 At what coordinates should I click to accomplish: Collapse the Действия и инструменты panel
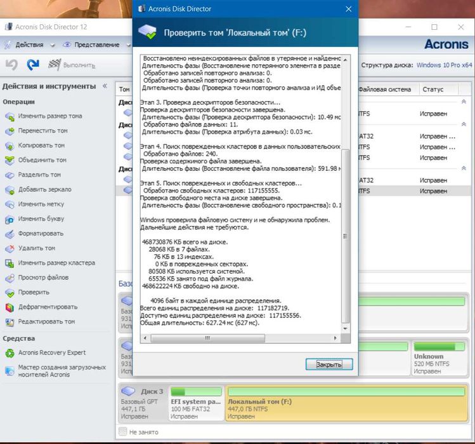[105, 86]
